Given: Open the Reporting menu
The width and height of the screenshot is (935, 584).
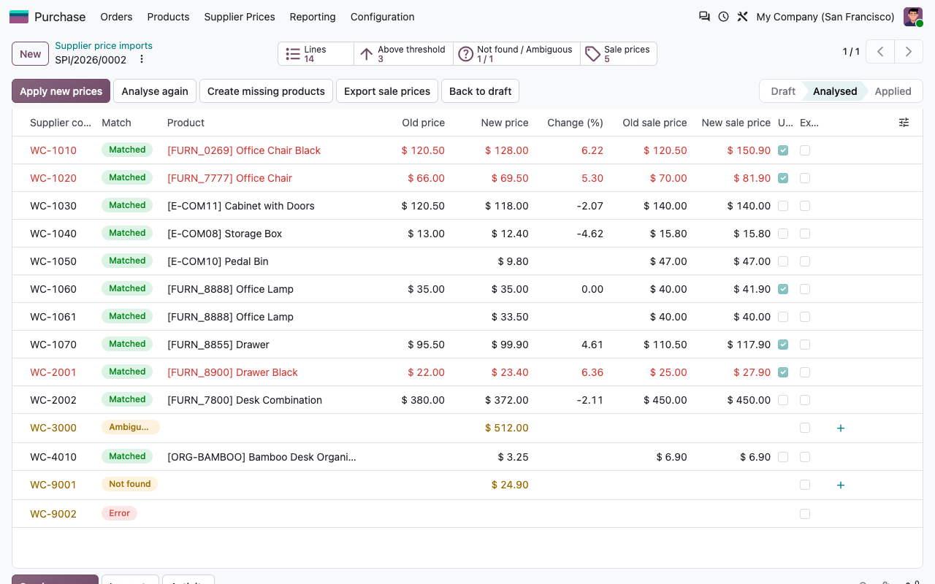Looking at the screenshot, I should (313, 17).
